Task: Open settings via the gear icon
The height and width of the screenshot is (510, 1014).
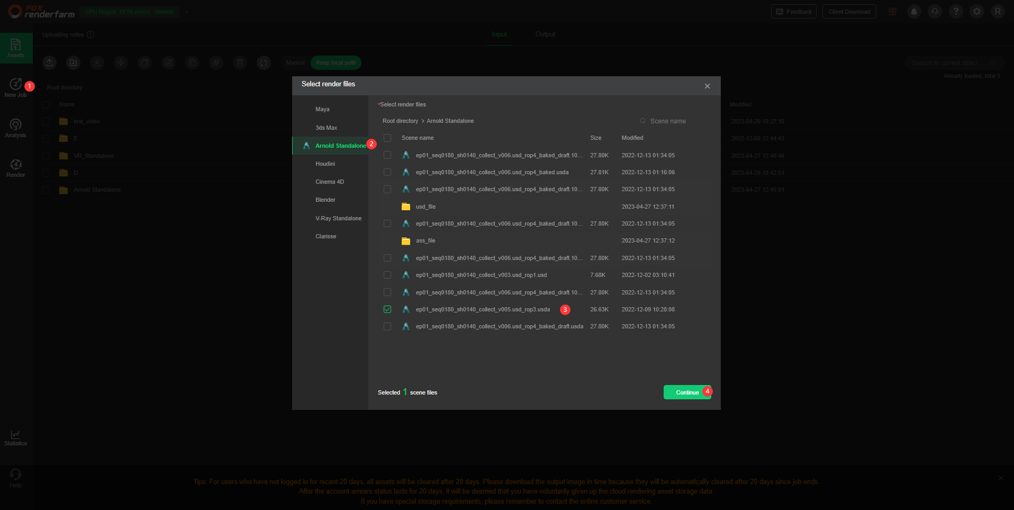Action: tap(977, 12)
